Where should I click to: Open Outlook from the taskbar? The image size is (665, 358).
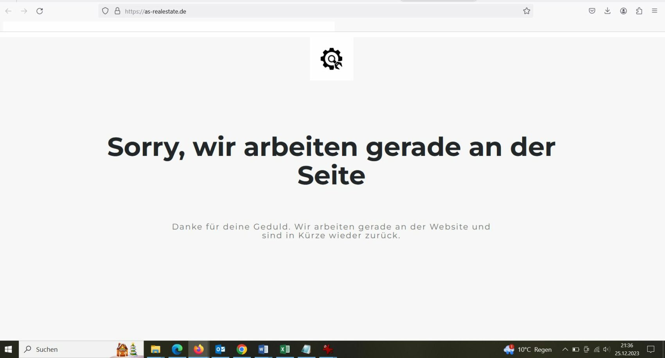click(x=220, y=349)
